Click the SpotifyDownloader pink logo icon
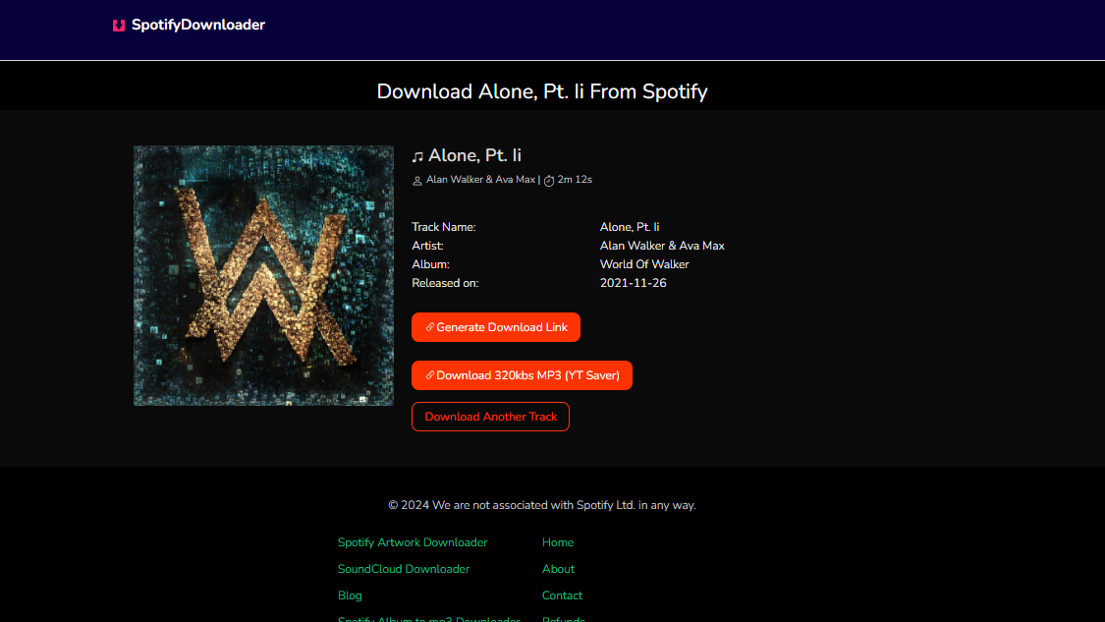Image resolution: width=1105 pixels, height=622 pixels. 119,26
